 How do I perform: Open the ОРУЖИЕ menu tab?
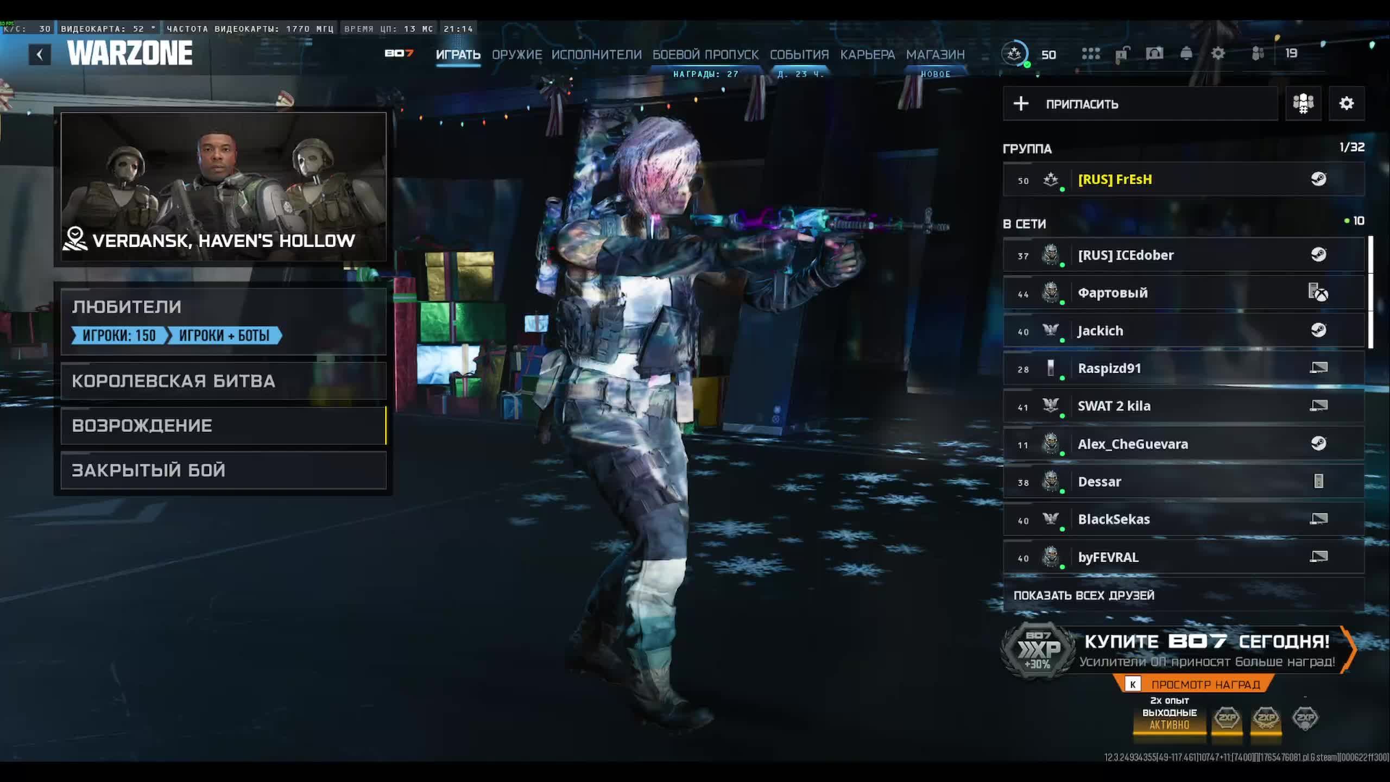(516, 54)
